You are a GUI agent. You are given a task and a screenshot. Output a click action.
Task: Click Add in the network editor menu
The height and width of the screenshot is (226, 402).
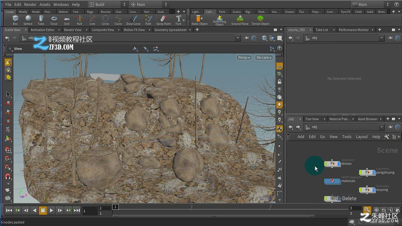301,137
